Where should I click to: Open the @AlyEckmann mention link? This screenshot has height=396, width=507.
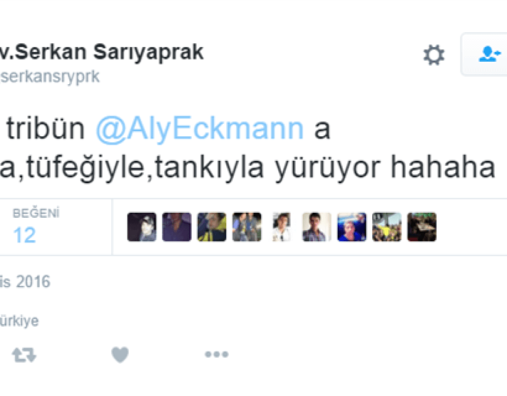pyautogui.click(x=200, y=129)
